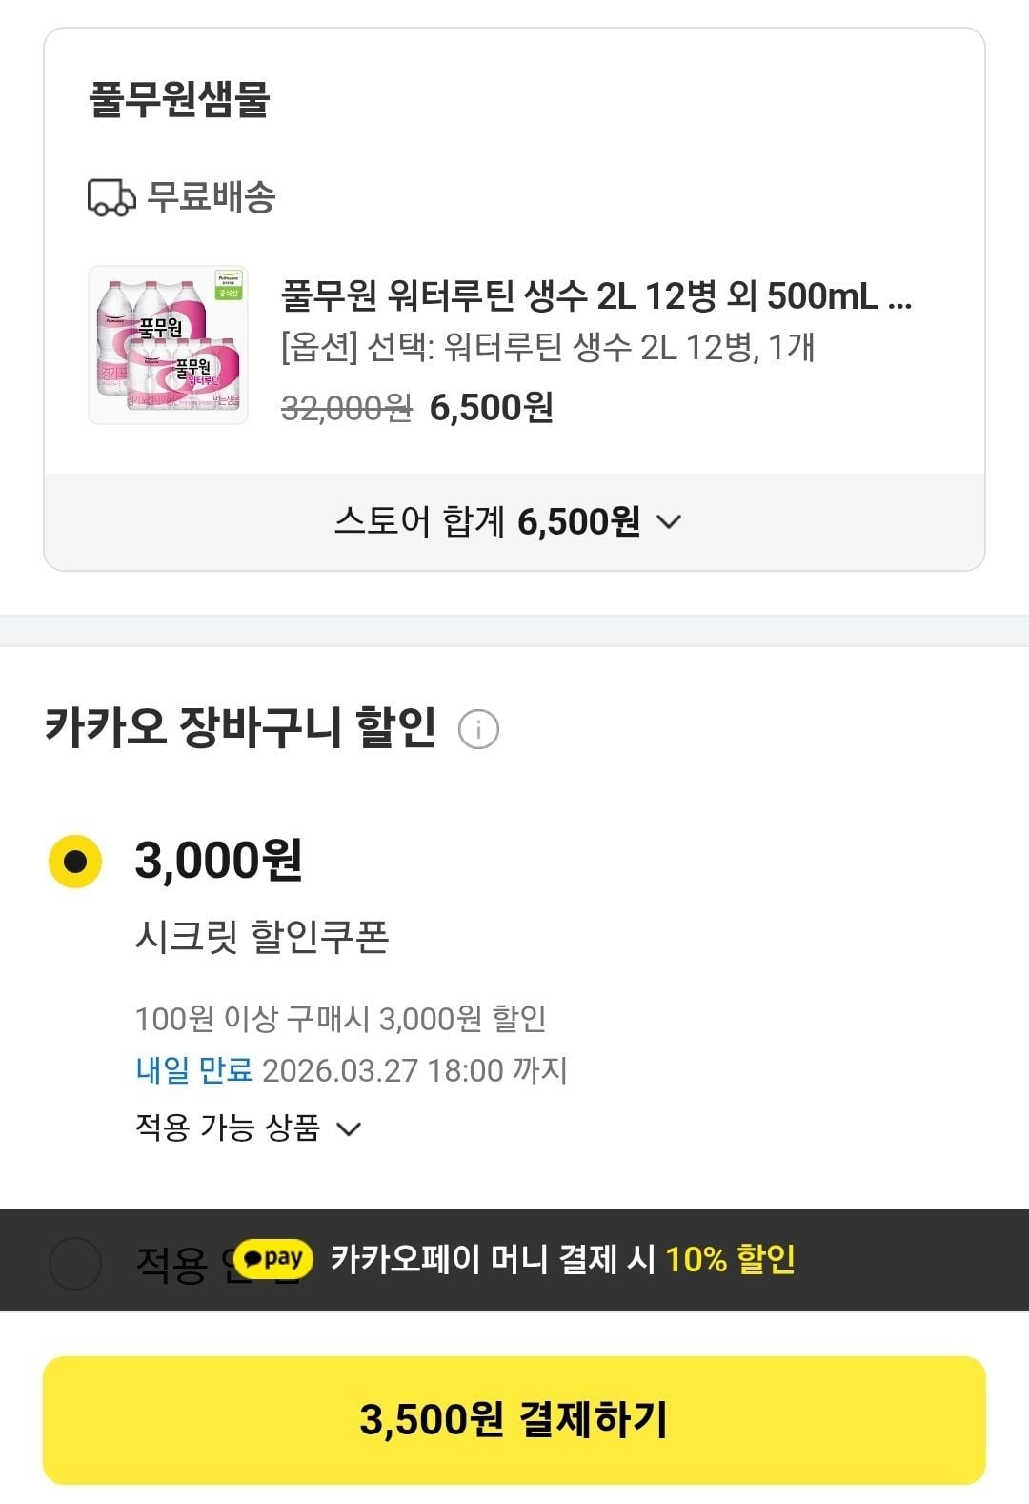Tap the 내일 만료 expiry notice
Viewport: 1029px width, 1504px height.
(194, 1070)
